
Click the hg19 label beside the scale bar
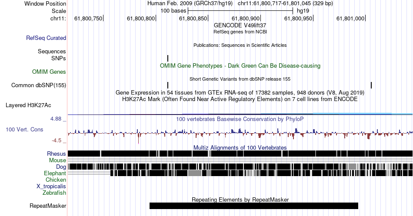click(x=303, y=11)
